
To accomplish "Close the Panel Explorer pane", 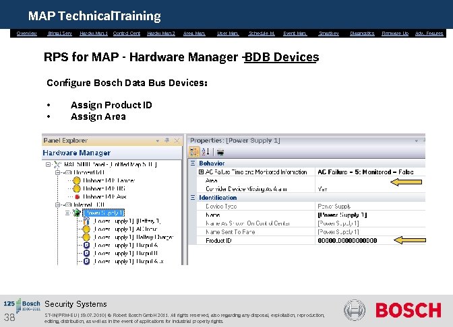I will [177, 141].
